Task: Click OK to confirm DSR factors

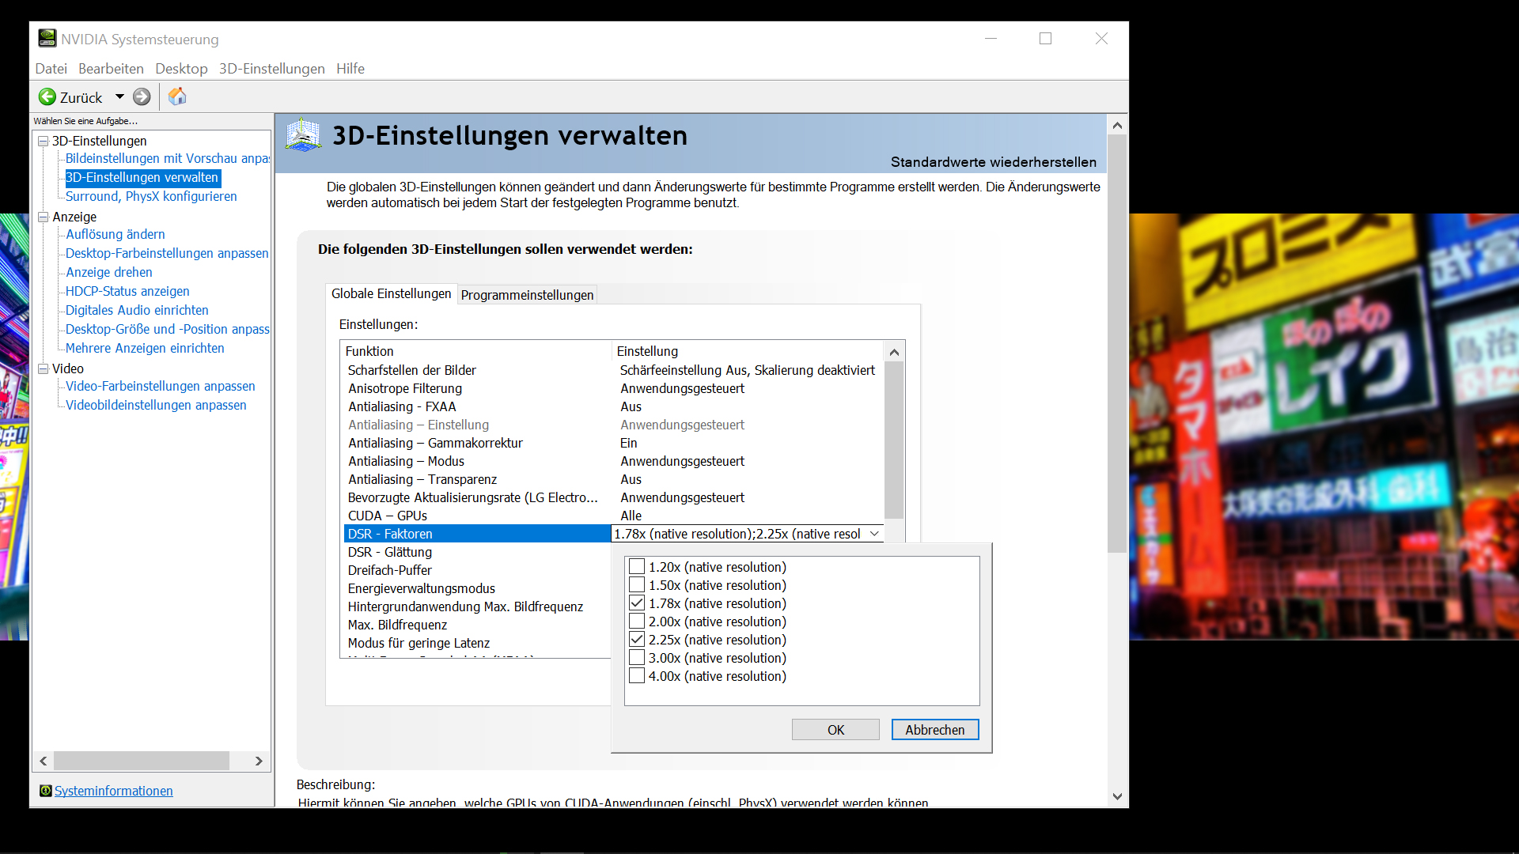Action: [x=835, y=729]
